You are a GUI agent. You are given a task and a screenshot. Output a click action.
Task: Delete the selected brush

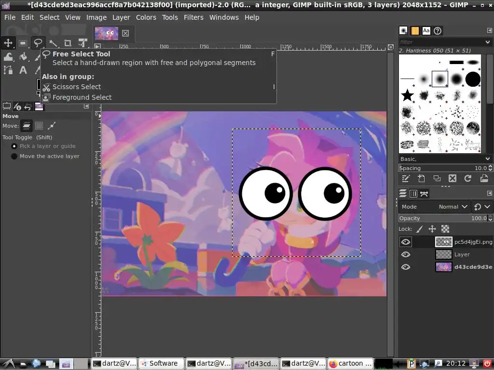[453, 179]
